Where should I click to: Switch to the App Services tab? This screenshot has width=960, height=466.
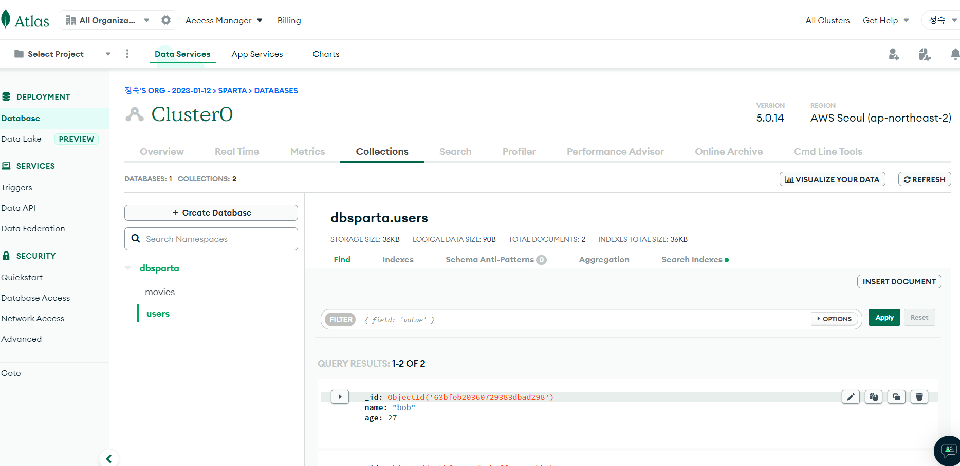click(257, 54)
